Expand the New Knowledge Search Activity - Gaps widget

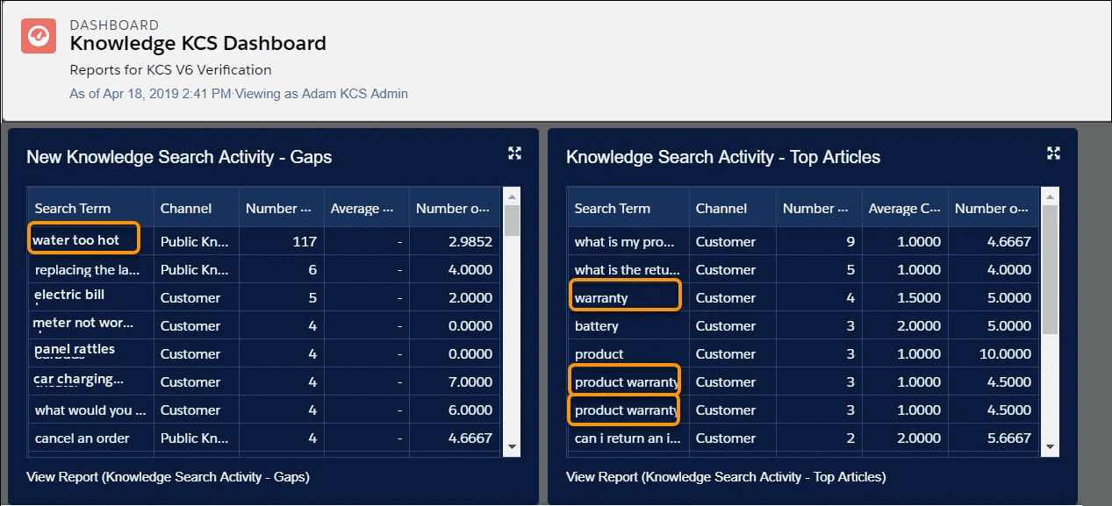pyautogui.click(x=513, y=152)
